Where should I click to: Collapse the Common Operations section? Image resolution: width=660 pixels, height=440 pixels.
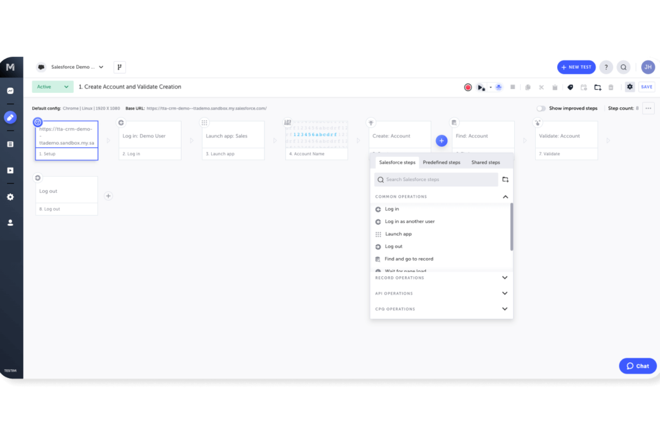(505, 197)
